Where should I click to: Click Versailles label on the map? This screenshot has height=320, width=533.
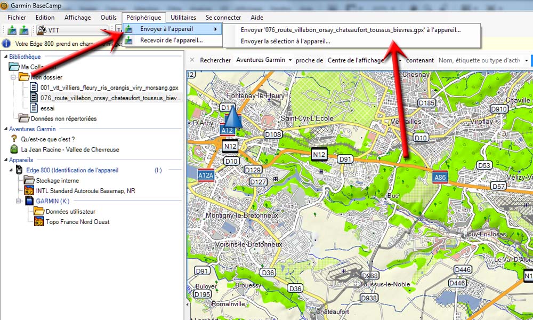[x=406, y=122]
